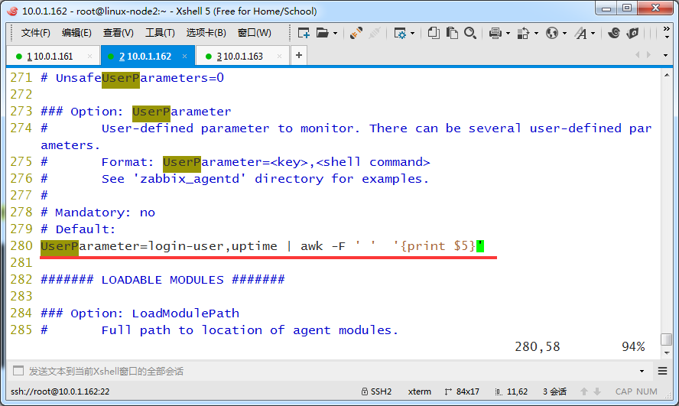Open the 窗口(W) menu

tap(255, 33)
